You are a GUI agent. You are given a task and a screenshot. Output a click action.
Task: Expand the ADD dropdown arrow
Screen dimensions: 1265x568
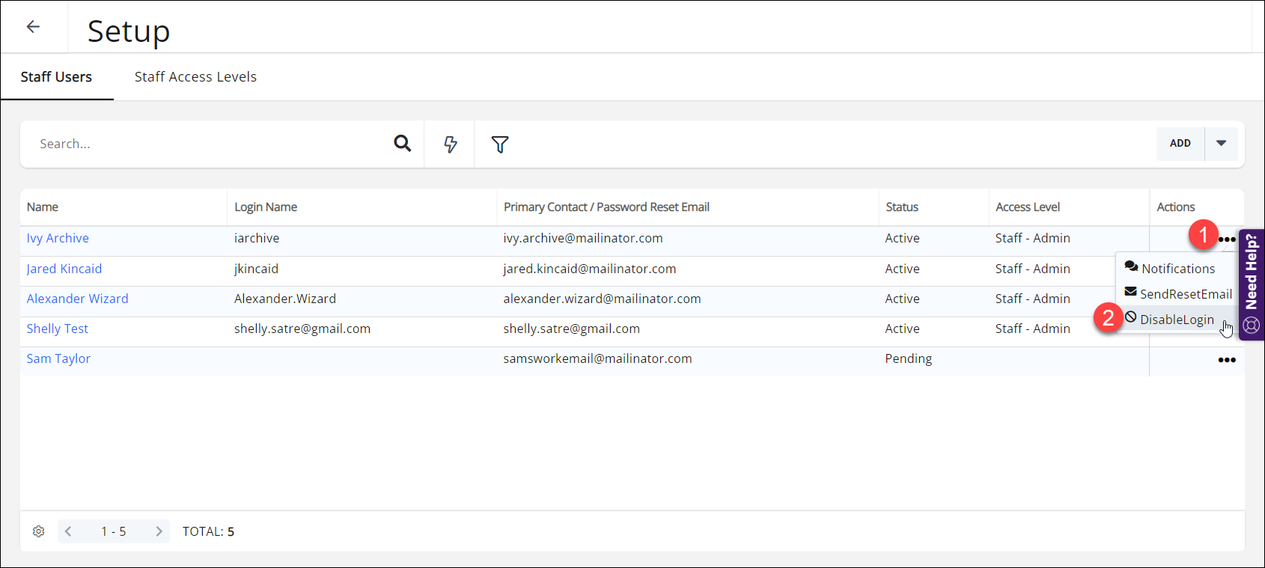coord(1221,143)
